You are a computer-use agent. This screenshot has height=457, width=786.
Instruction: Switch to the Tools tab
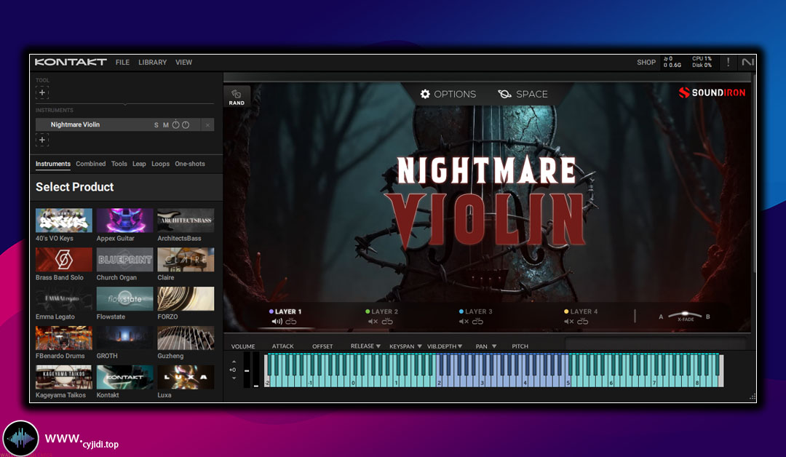(x=119, y=164)
